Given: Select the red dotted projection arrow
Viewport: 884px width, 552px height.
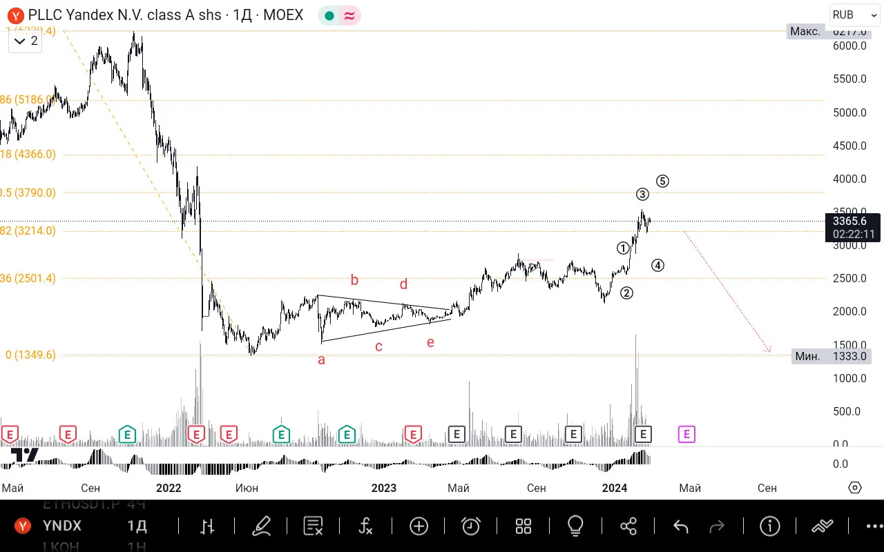Looking at the screenshot, I should point(727,292).
